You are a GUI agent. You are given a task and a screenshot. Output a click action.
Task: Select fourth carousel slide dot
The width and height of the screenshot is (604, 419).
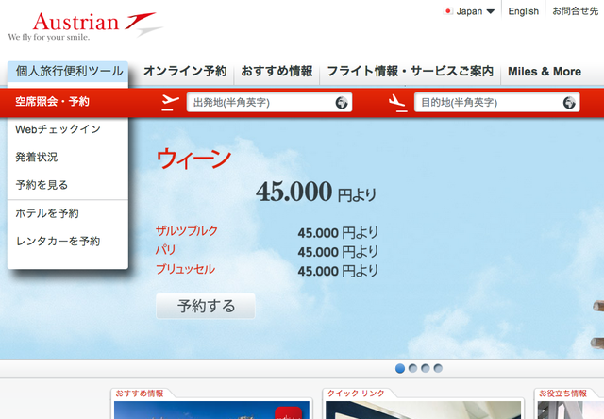click(438, 369)
